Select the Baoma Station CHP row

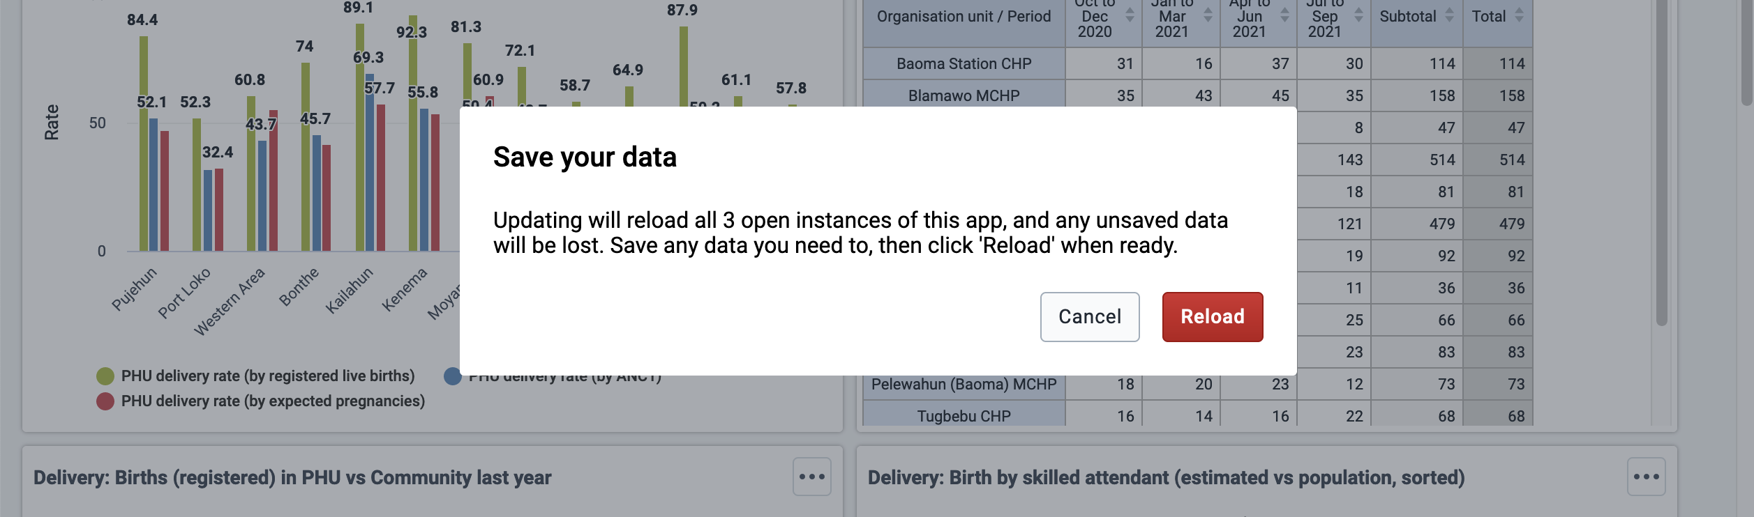click(x=964, y=63)
